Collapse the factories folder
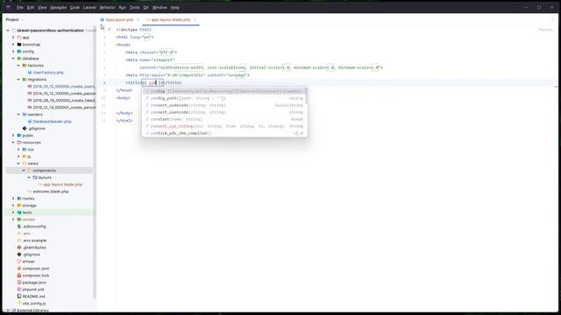 pos(18,66)
